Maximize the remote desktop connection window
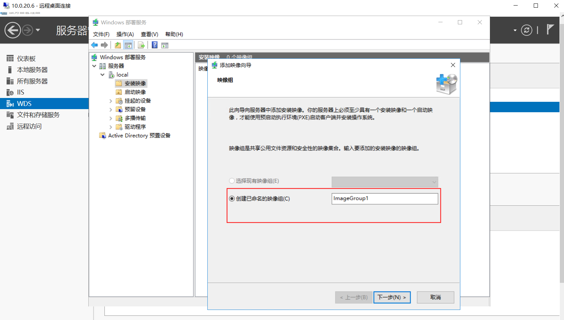Image resolution: width=564 pixels, height=320 pixels. [x=536, y=6]
